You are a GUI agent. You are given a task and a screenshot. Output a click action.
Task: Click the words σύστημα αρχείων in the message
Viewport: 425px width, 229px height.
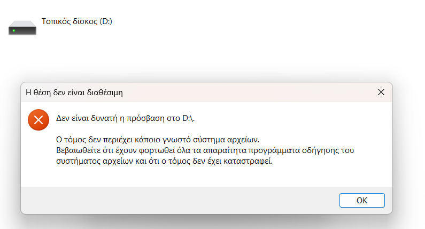tap(226, 140)
